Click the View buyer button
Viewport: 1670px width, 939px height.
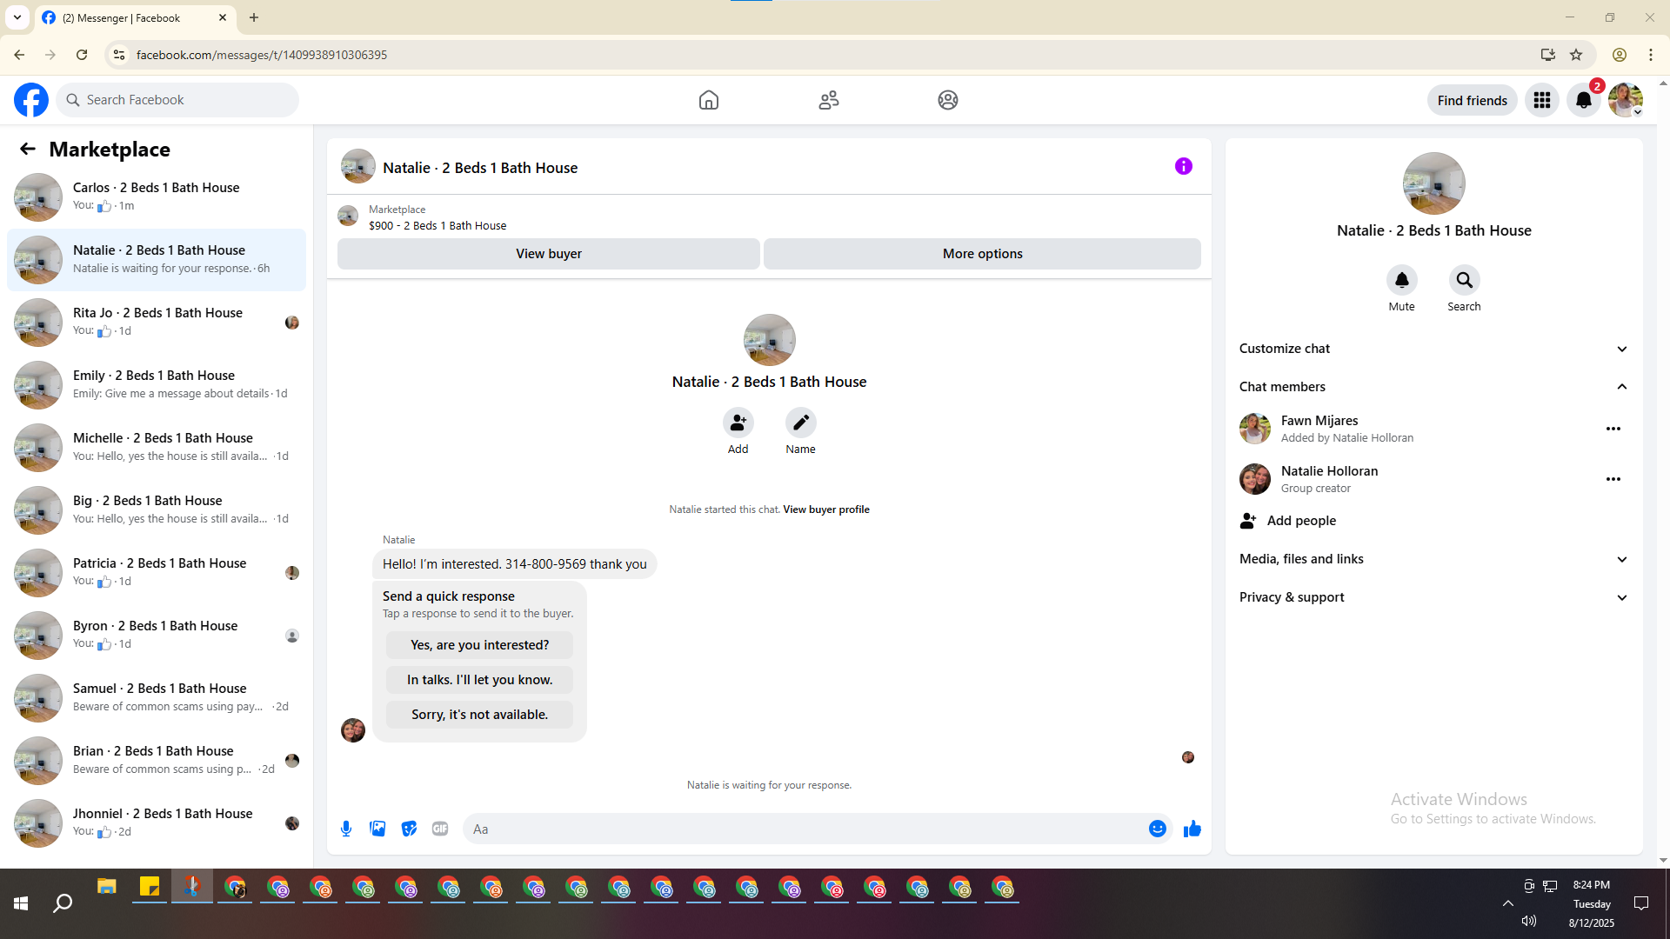[x=548, y=254]
